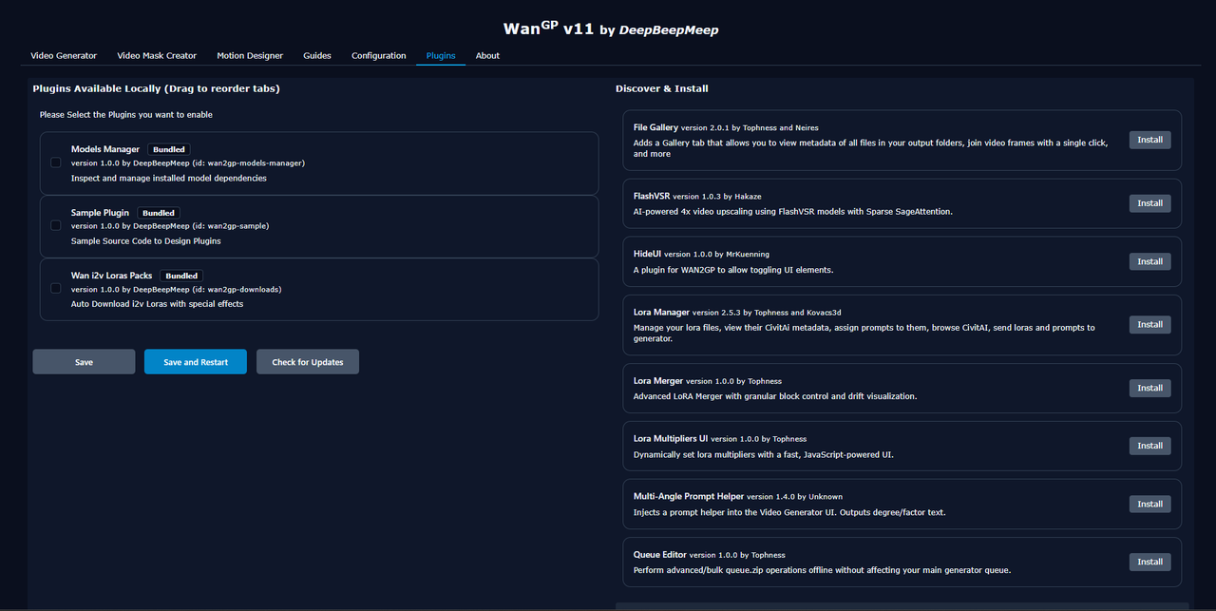Click 'Please Select the Plugins' instruction text
The width and height of the screenshot is (1216, 611).
[125, 115]
